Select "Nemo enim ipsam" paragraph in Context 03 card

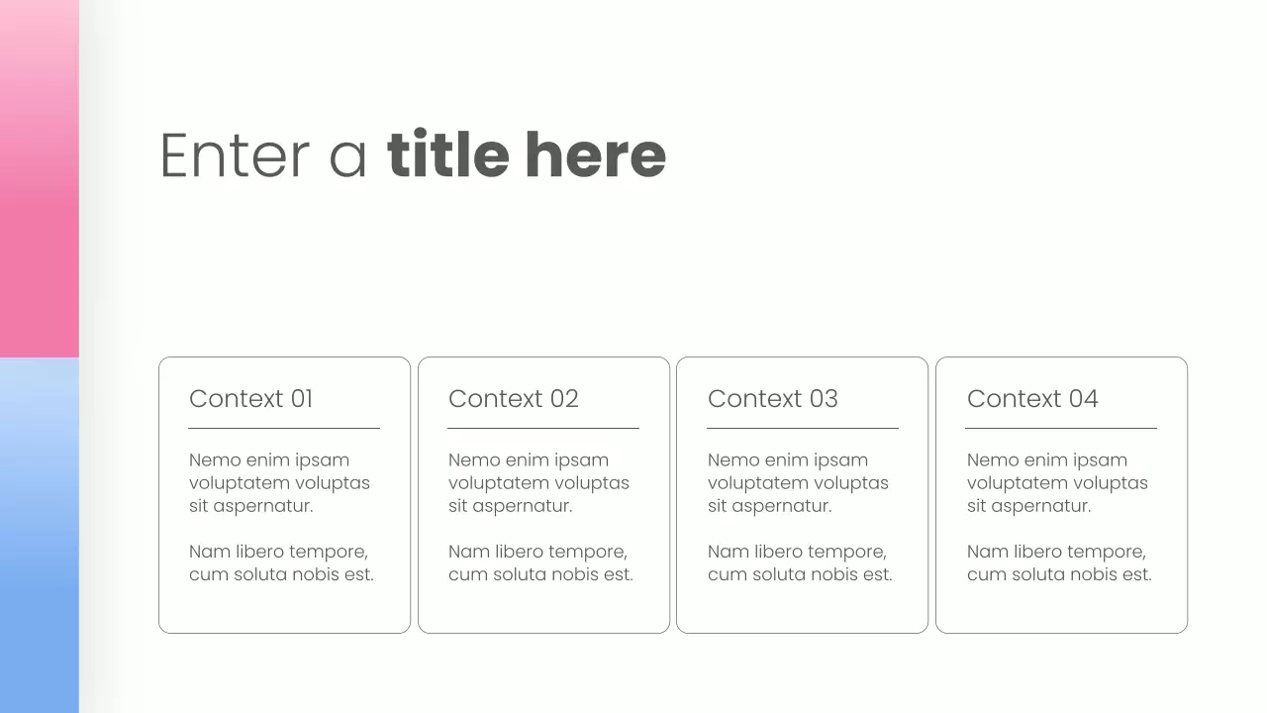point(798,482)
